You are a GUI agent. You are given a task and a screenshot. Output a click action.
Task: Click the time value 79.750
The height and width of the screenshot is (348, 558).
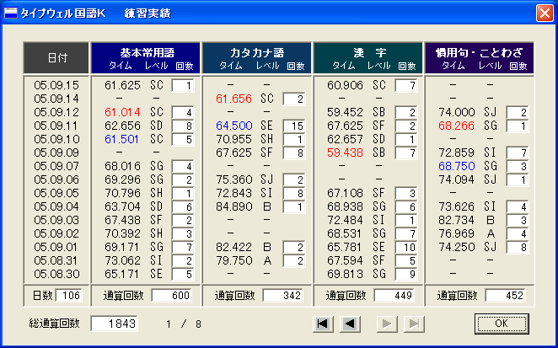(x=234, y=261)
